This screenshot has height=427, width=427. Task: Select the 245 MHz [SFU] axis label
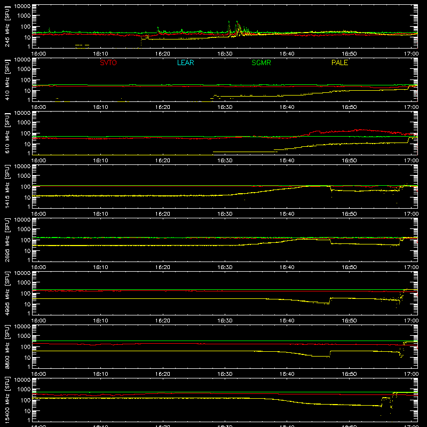click(x=7, y=26)
